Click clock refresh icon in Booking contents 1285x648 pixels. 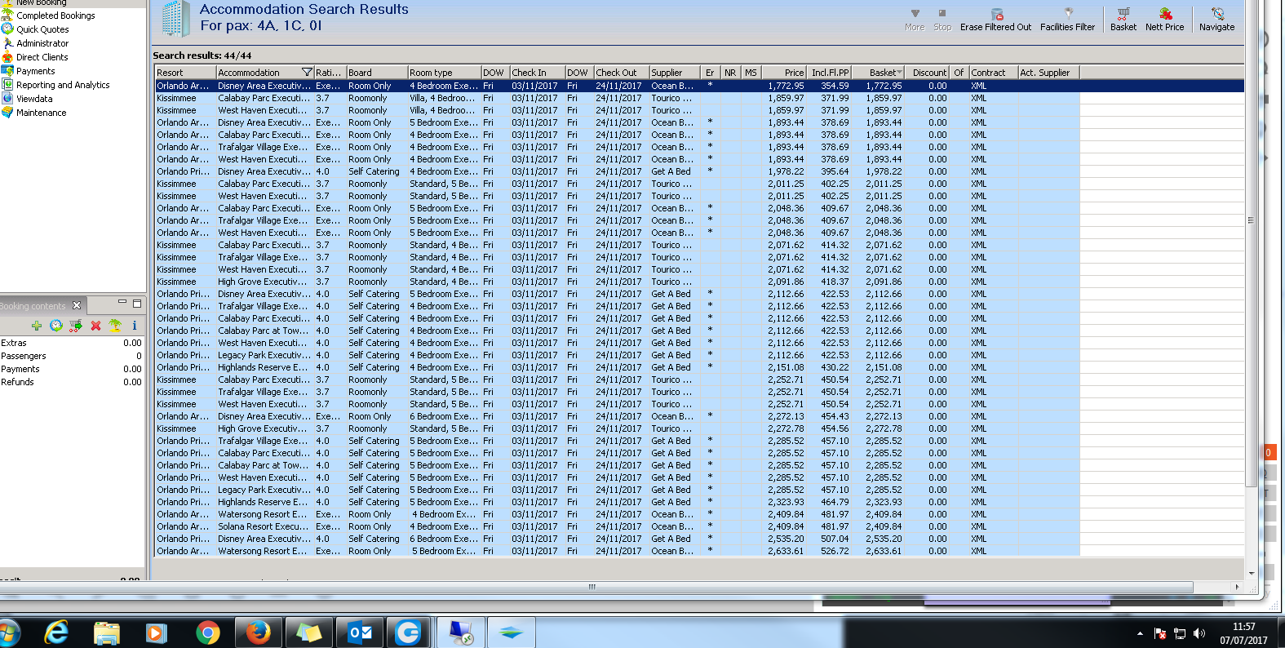[56, 326]
